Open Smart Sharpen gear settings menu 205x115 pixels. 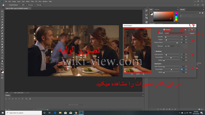pyautogui.click(x=185, y=30)
